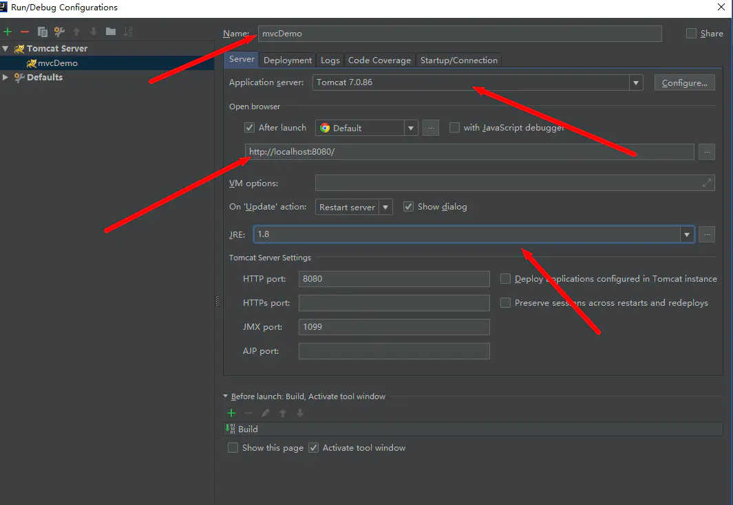
Task: Click the Name field containing mvcDemo
Action: click(x=460, y=34)
